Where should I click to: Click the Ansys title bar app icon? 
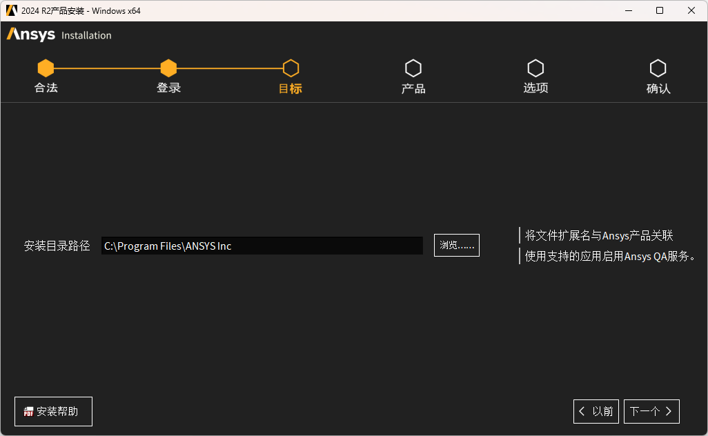coord(11,10)
